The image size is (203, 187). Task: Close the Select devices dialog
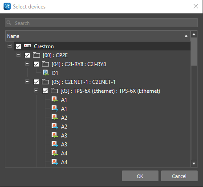tap(196, 6)
